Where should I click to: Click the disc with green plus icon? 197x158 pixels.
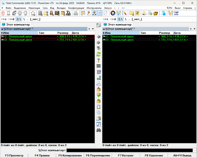click(150, 13)
